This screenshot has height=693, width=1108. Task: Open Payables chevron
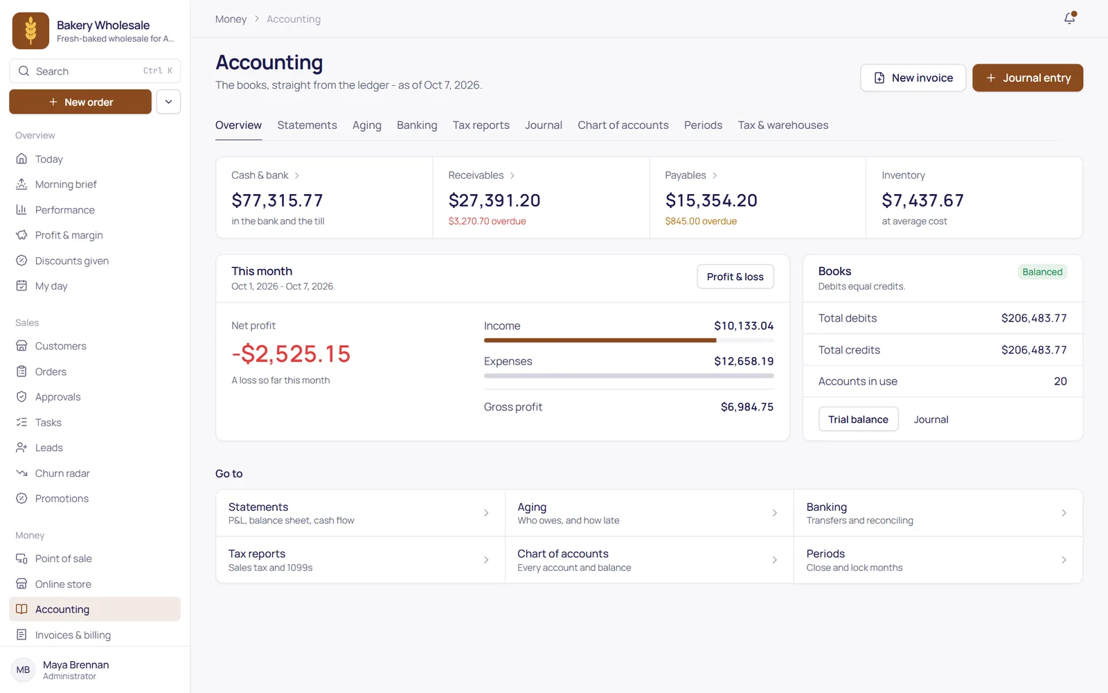[x=715, y=176]
